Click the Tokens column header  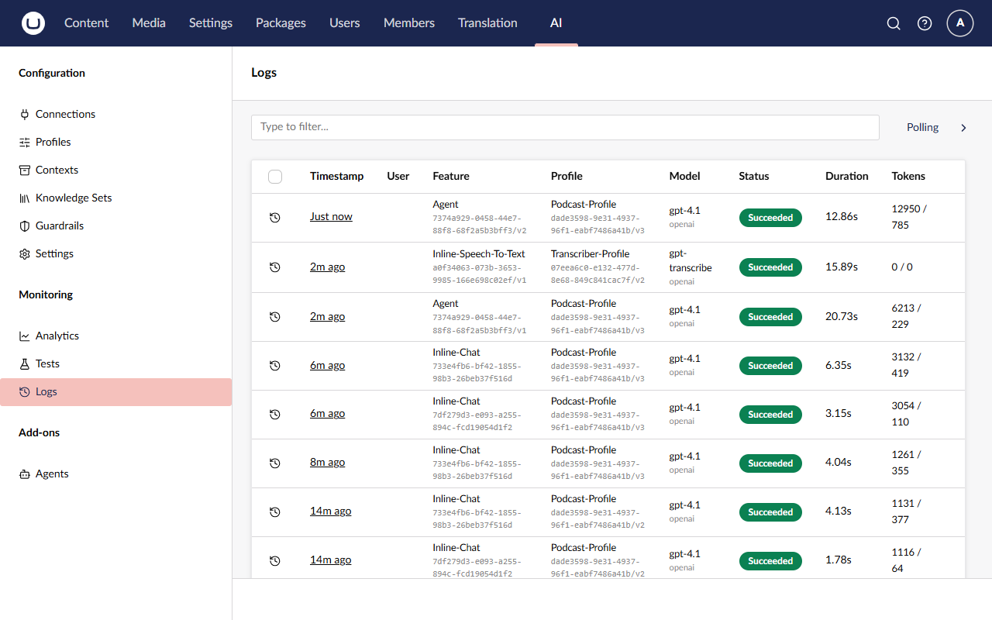(x=908, y=176)
